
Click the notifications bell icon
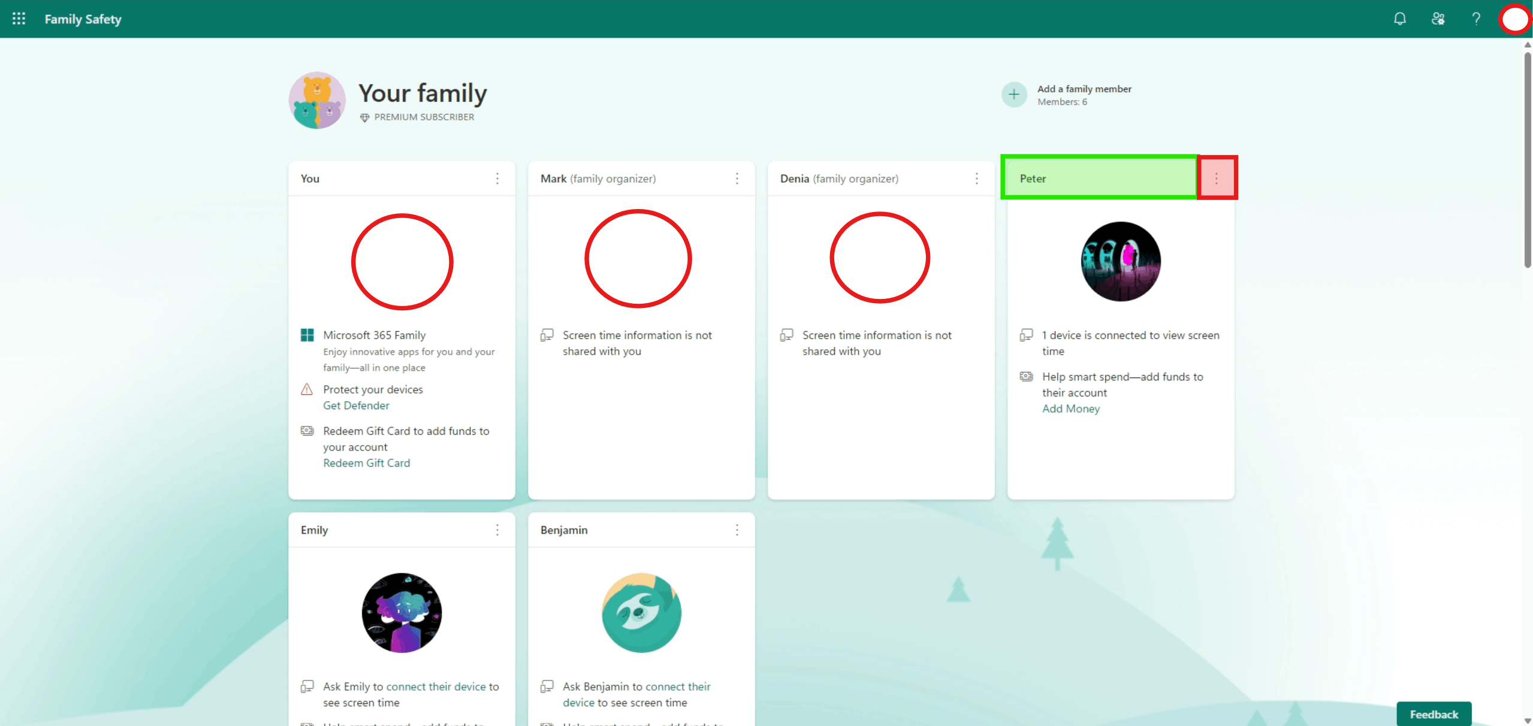[1399, 19]
